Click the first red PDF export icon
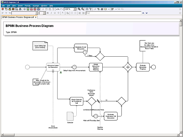Viewport: 183px width, 137px height. coord(31,9)
